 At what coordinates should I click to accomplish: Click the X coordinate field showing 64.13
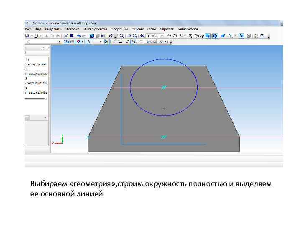pyautogui.click(x=151, y=42)
